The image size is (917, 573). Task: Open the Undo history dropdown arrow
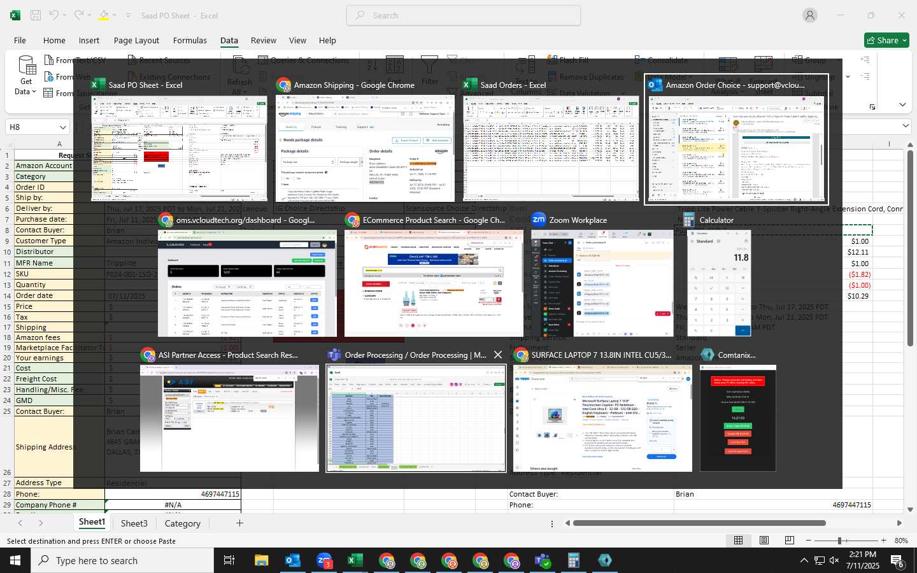point(65,15)
